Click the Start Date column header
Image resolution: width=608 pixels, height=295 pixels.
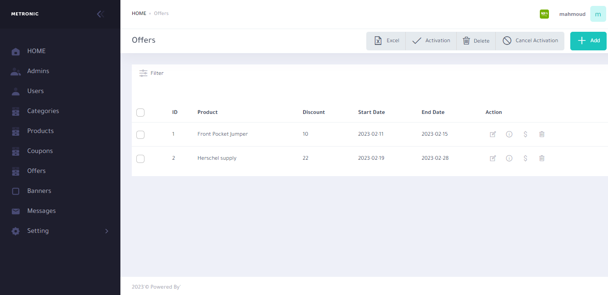(371, 112)
